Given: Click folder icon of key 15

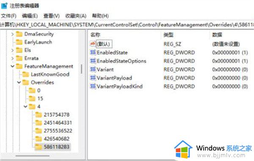Looking at the screenshot, I should click(32, 98).
